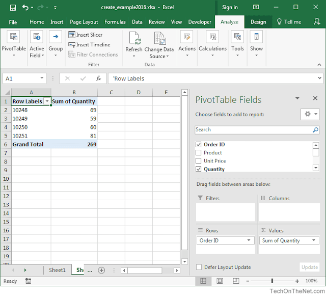This screenshot has width=326, height=297.
Task: Select all cells using corner triangle
Action: tap(7, 93)
